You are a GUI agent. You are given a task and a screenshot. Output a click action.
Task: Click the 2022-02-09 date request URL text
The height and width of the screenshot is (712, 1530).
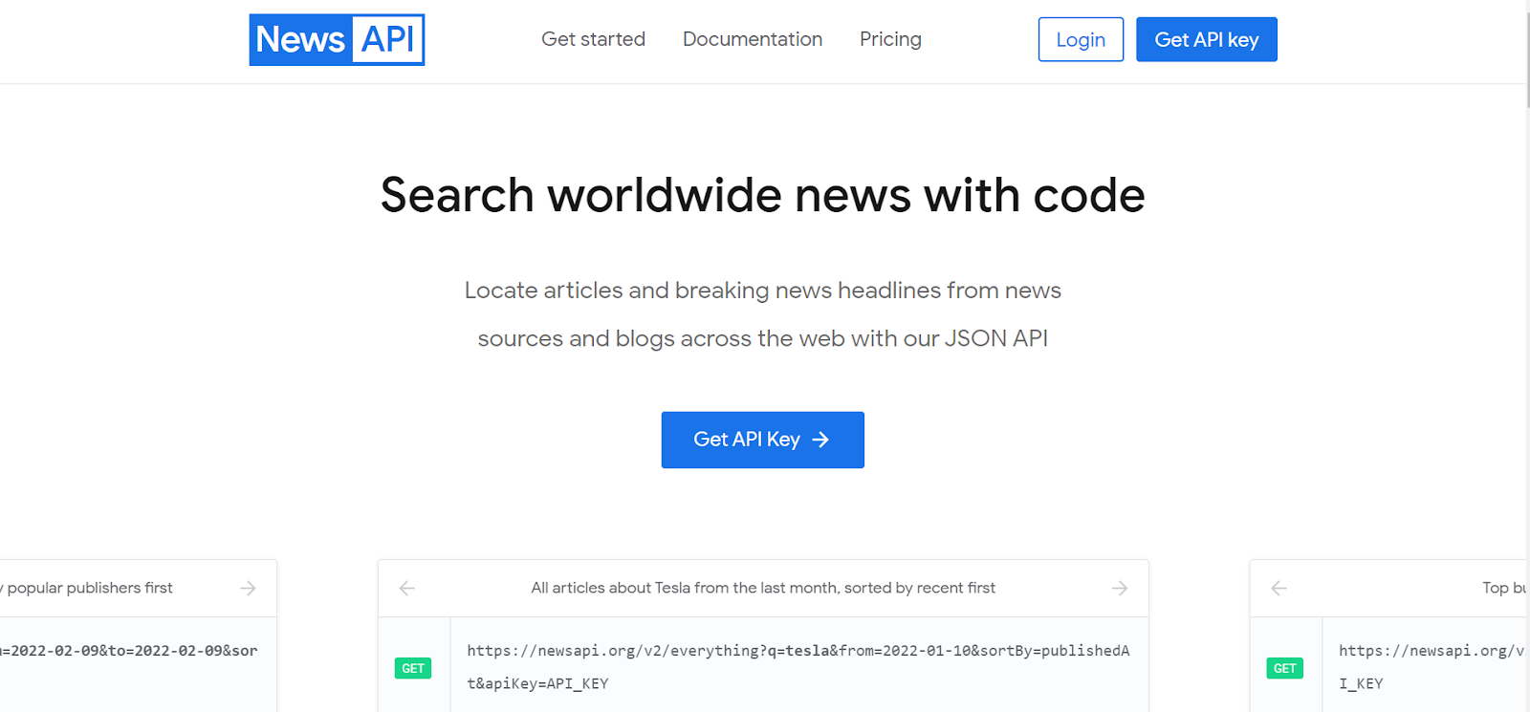click(129, 651)
